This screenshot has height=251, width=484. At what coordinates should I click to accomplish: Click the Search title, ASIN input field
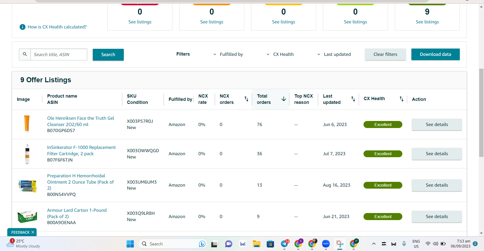pos(59,54)
